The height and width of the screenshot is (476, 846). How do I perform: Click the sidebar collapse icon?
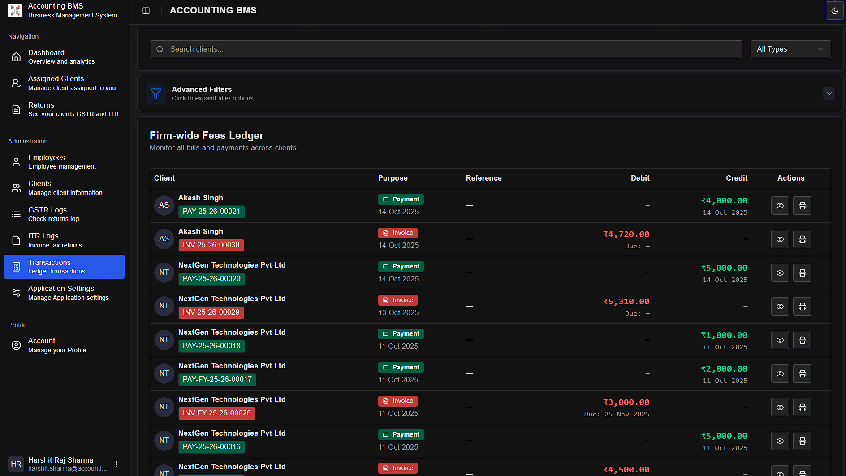click(x=146, y=10)
